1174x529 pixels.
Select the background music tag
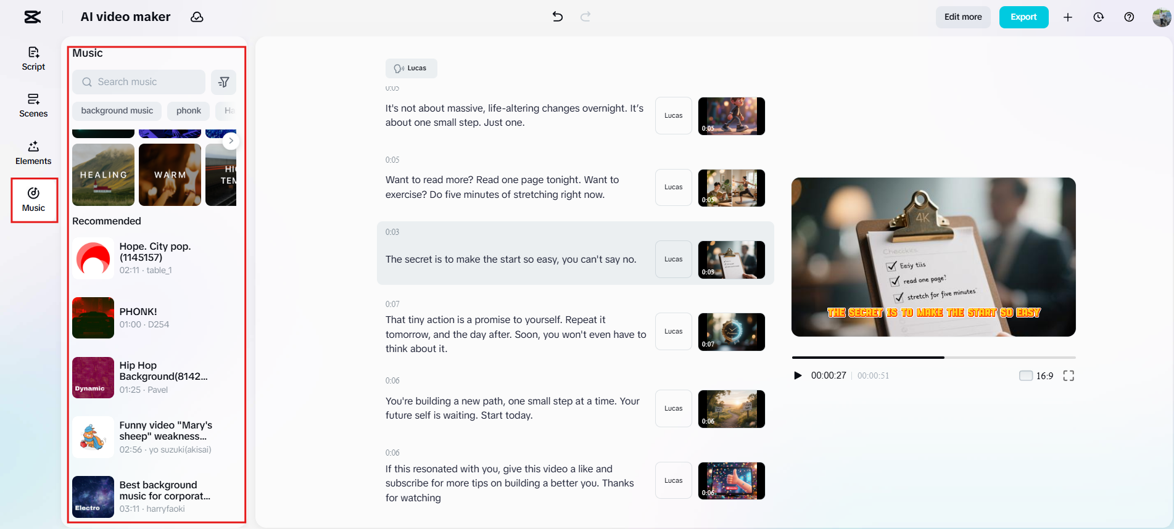pos(117,111)
